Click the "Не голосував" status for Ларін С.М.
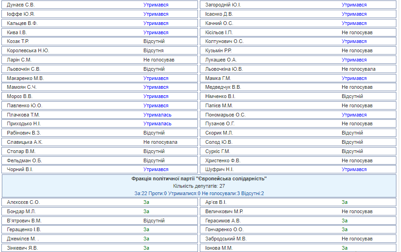The height and width of the screenshot is (252, 401). [159, 60]
